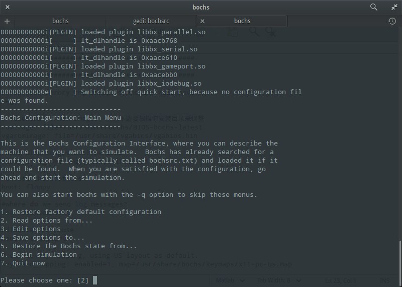Screen dimensions: 402x287
Task: Click the 'Save options to...' line
Action: (x=43, y=238)
